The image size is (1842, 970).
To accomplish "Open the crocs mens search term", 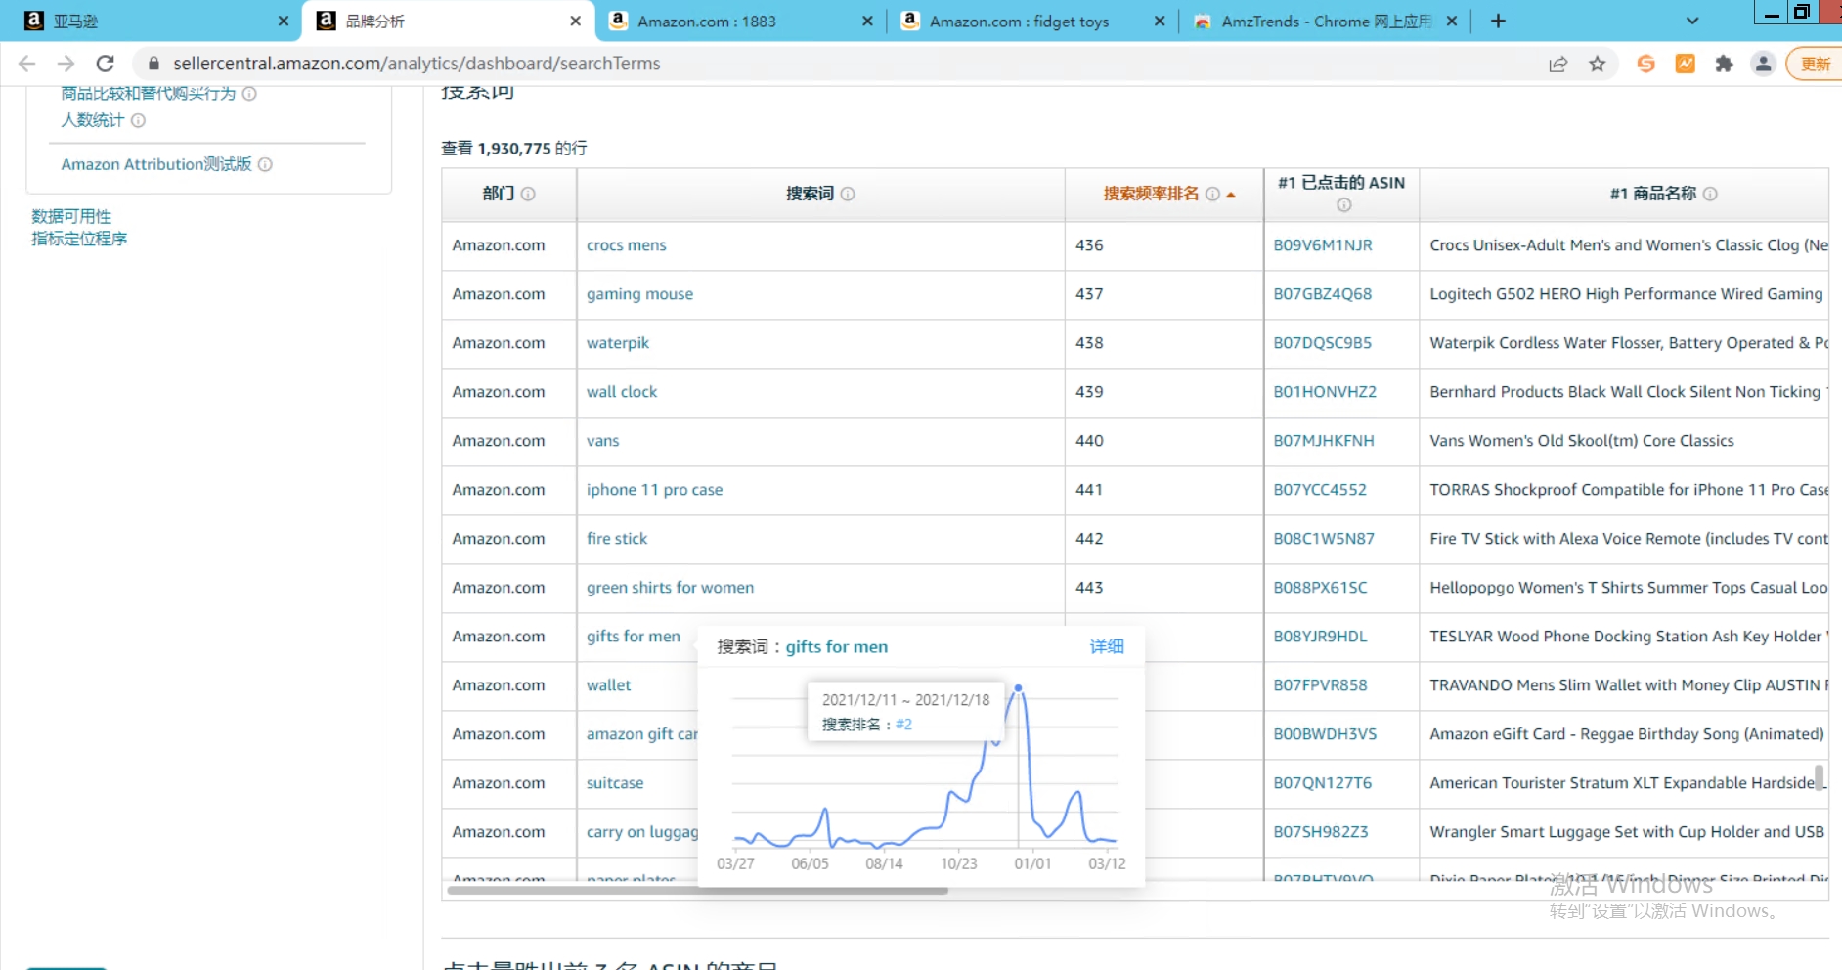I will coord(626,245).
